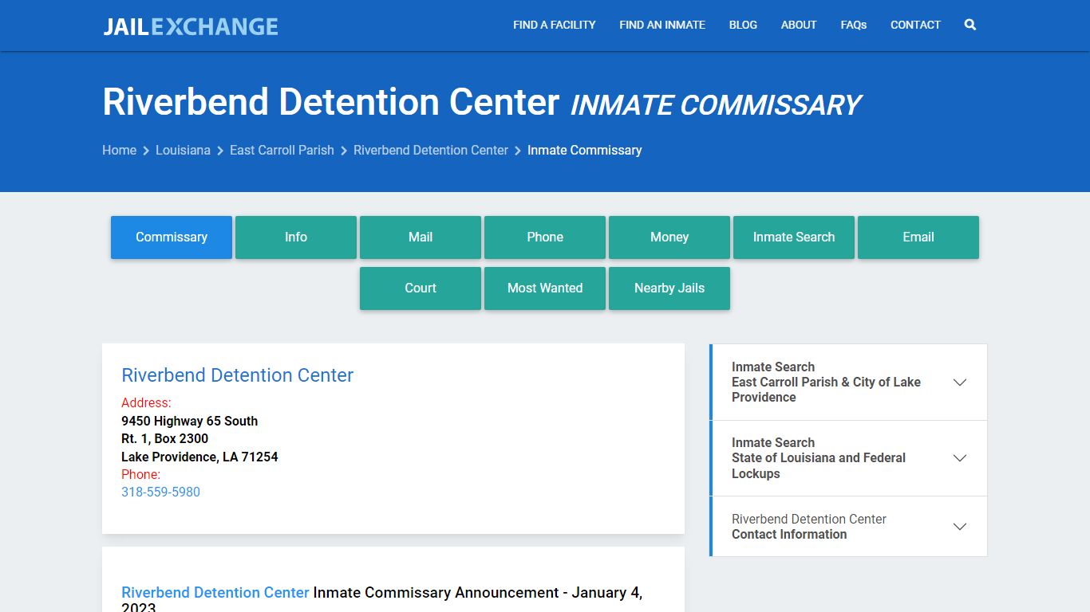This screenshot has width=1090, height=612.
Task: Follow the Home breadcrumb link
Action: [119, 150]
